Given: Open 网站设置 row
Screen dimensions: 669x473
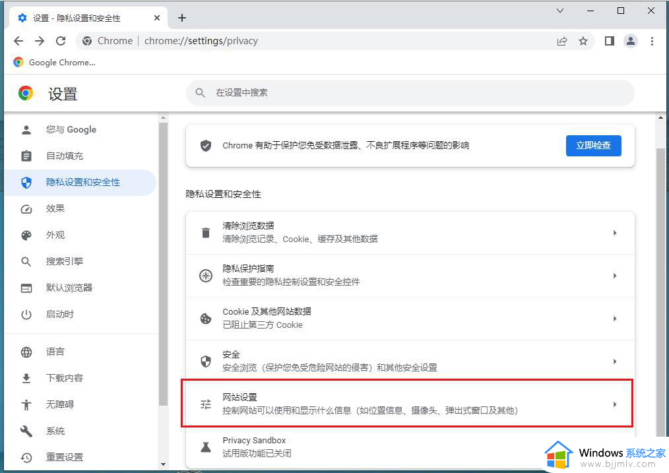Looking at the screenshot, I should pyautogui.click(x=410, y=404).
